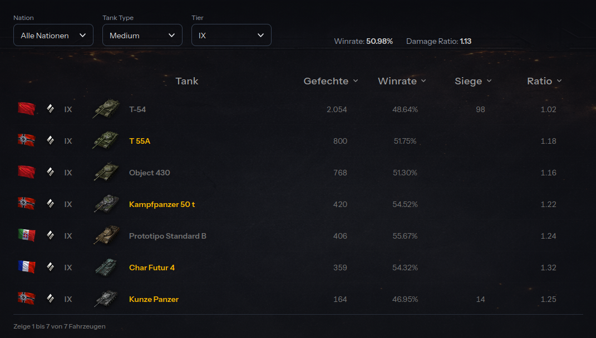Click the T 55A tank image
The image size is (596, 338).
point(106,141)
